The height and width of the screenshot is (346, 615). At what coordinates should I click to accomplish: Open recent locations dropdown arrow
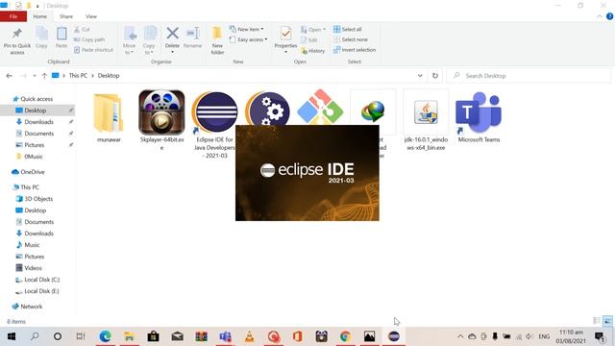pyautogui.click(x=35, y=76)
